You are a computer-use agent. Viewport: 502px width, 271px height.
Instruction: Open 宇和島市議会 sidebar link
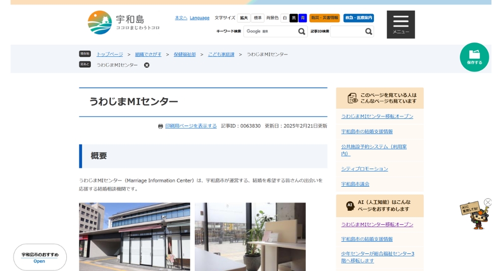point(355,184)
